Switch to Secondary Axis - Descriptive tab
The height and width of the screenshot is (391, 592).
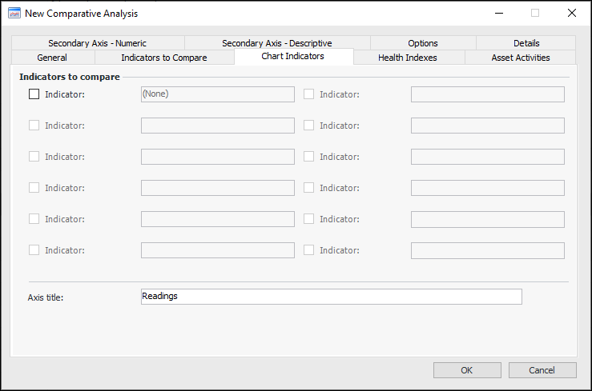point(276,43)
